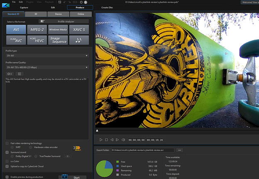259x179 pixels.
Task: Choose the H.264 AVC format
Action: [x=16, y=40]
